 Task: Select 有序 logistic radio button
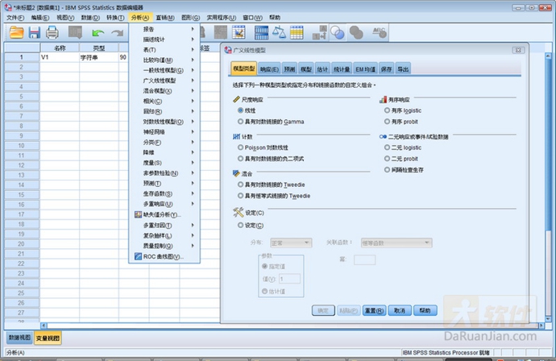pyautogui.click(x=387, y=110)
